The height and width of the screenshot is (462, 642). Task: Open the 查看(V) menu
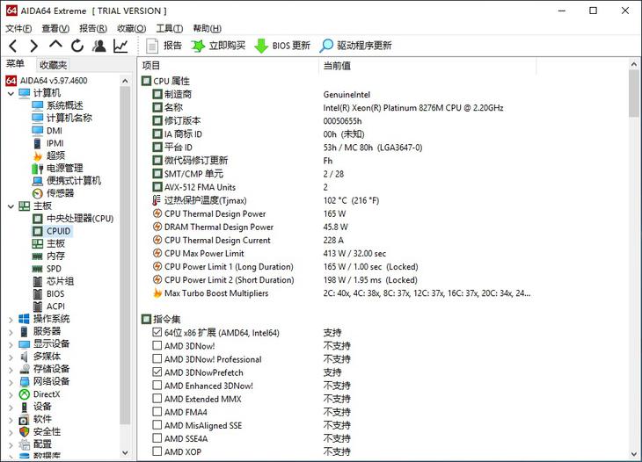click(x=55, y=29)
